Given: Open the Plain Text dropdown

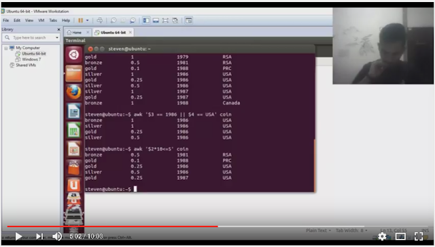Looking at the screenshot, I should pos(318,231).
